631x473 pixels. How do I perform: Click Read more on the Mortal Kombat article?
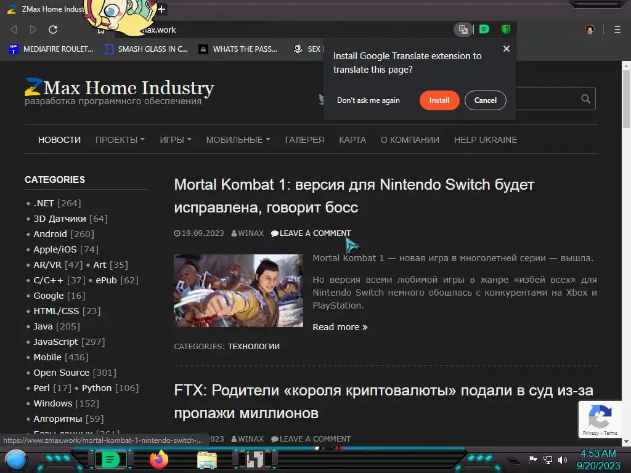(x=340, y=327)
